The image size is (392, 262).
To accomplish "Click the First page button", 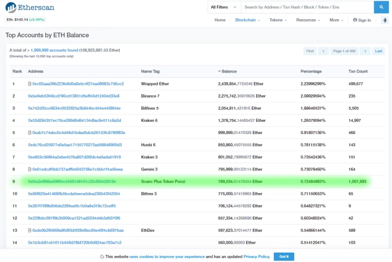I will click(x=310, y=51).
